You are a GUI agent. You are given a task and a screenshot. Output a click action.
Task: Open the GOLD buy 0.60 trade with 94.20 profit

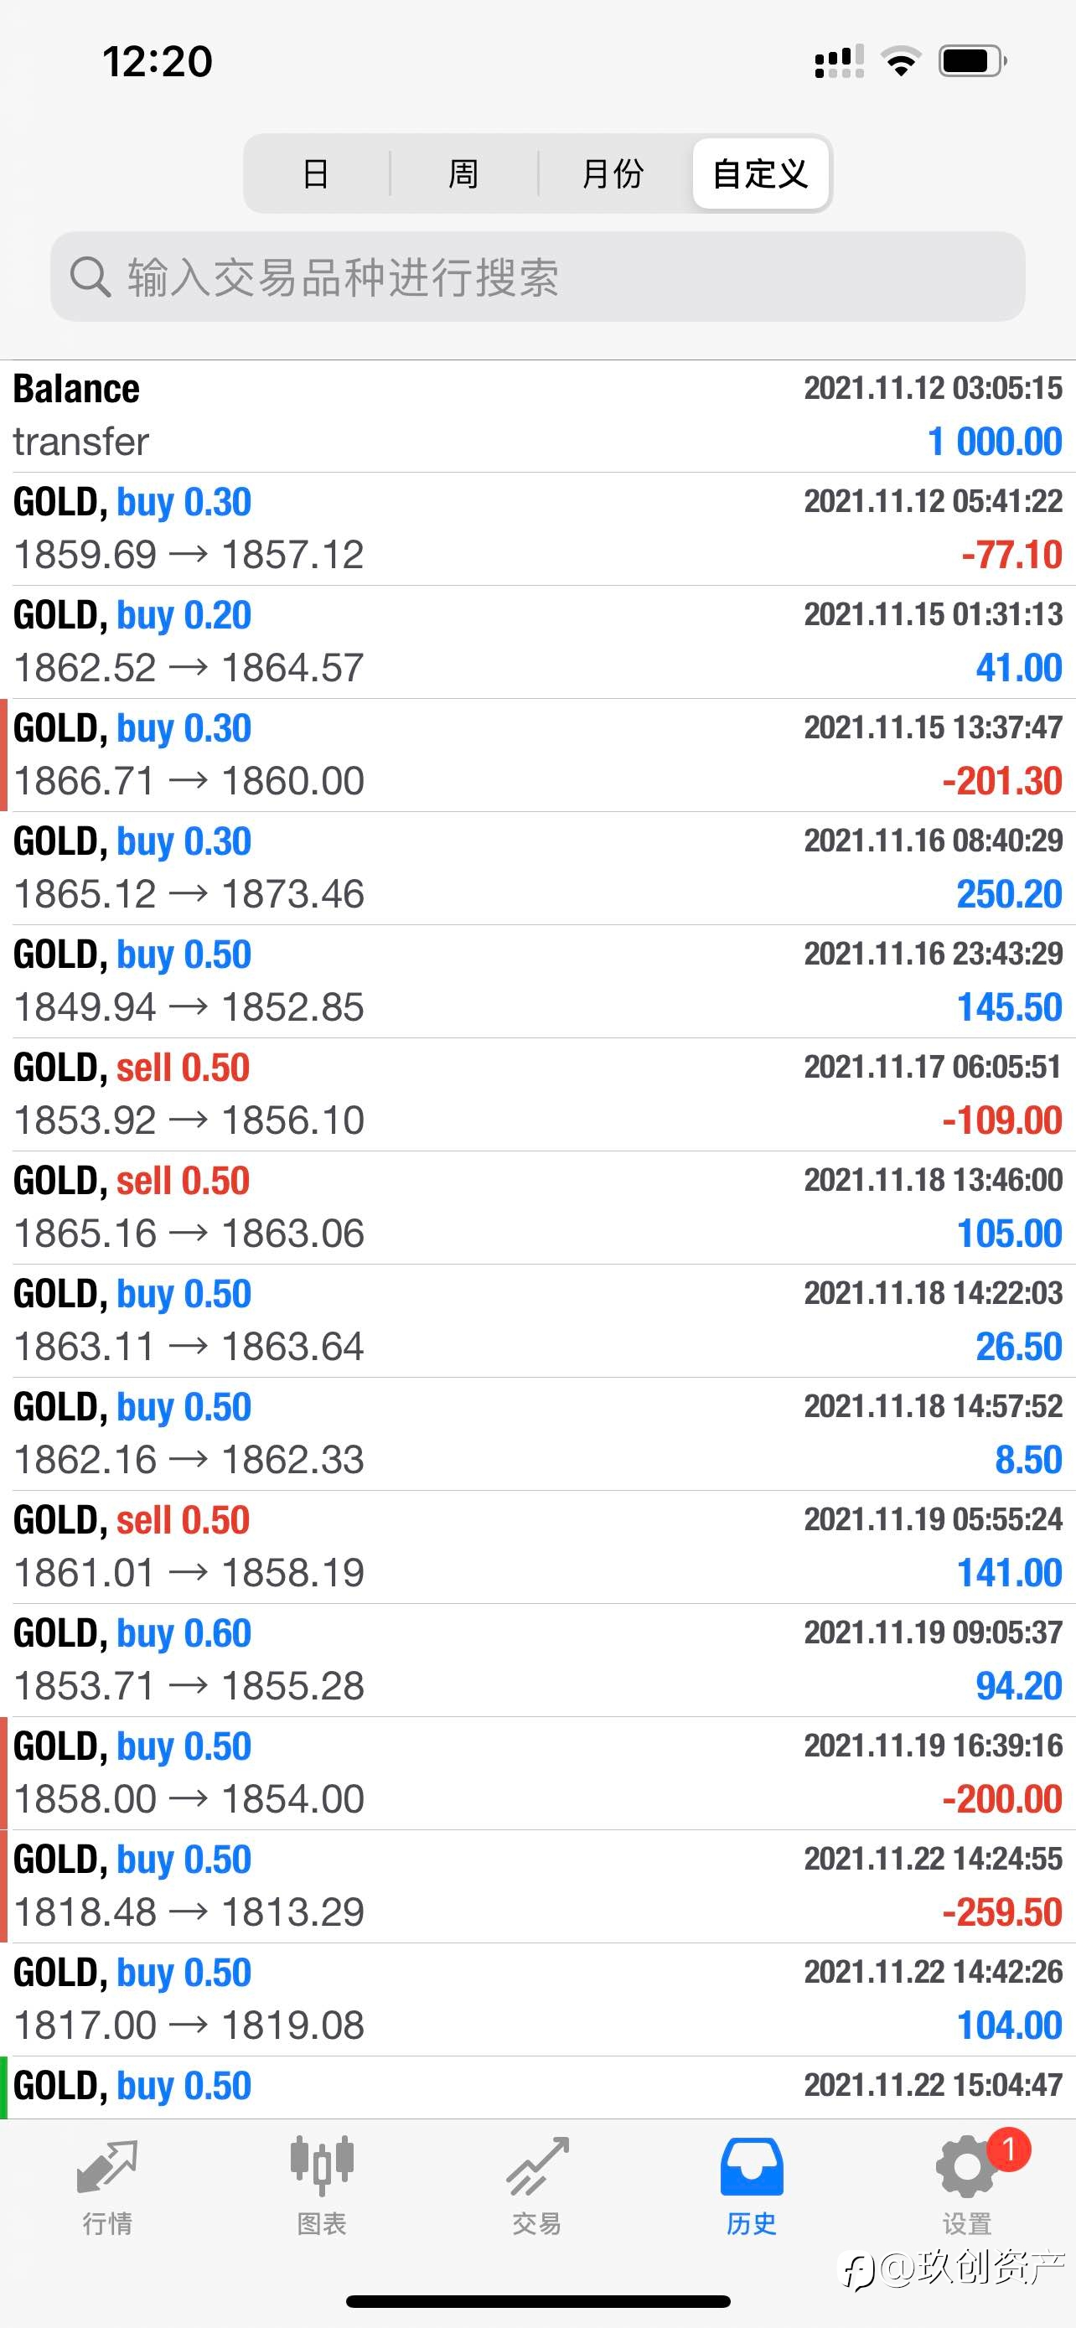(x=537, y=1660)
